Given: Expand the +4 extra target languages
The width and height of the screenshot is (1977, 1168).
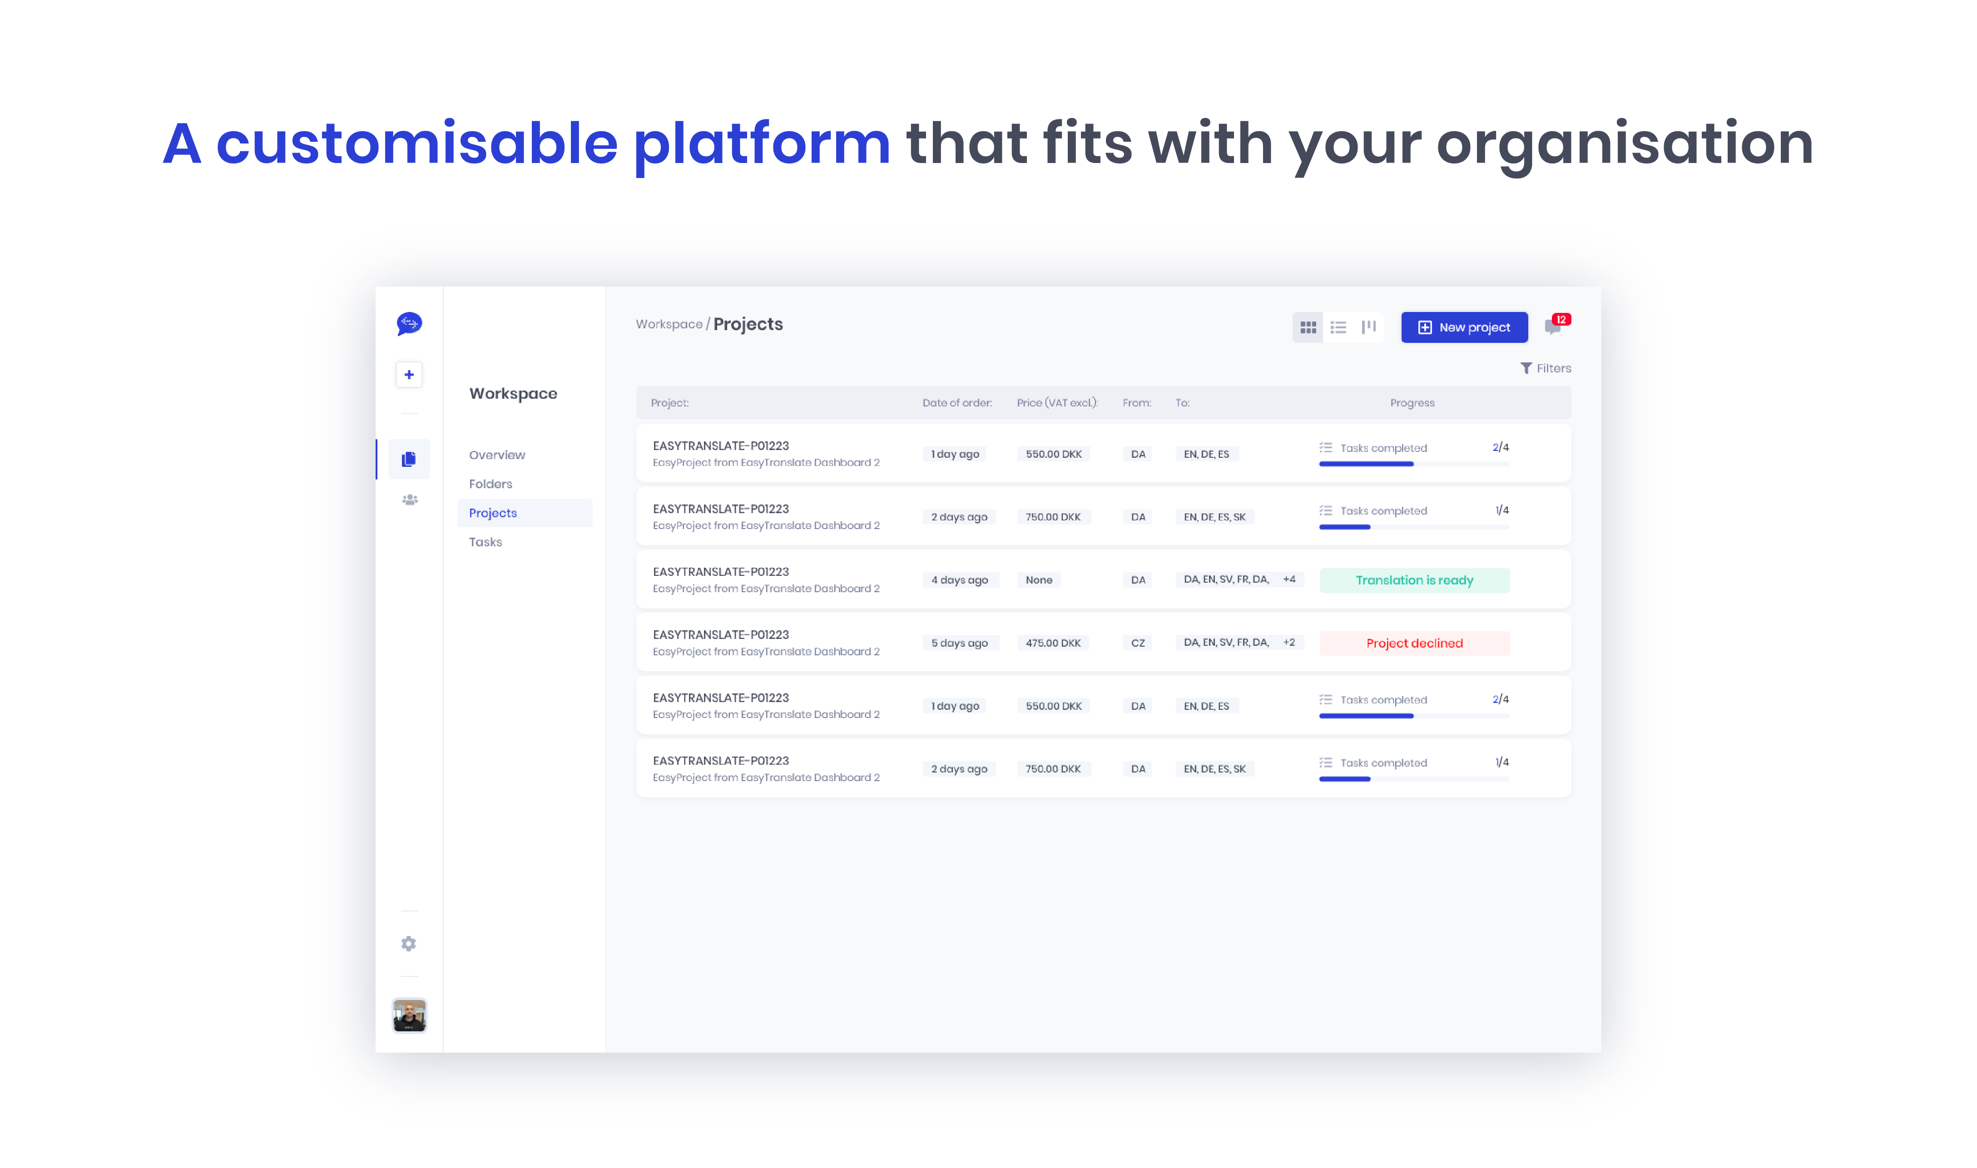Looking at the screenshot, I should [1289, 579].
